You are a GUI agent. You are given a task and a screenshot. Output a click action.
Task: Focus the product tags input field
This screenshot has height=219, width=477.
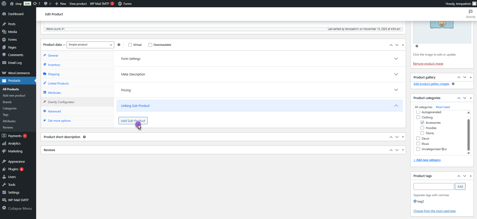click(x=434, y=187)
